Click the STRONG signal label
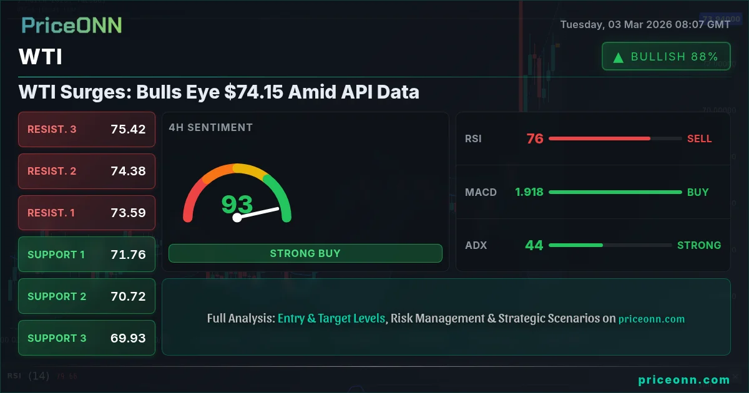The height and width of the screenshot is (393, 749). coord(699,245)
